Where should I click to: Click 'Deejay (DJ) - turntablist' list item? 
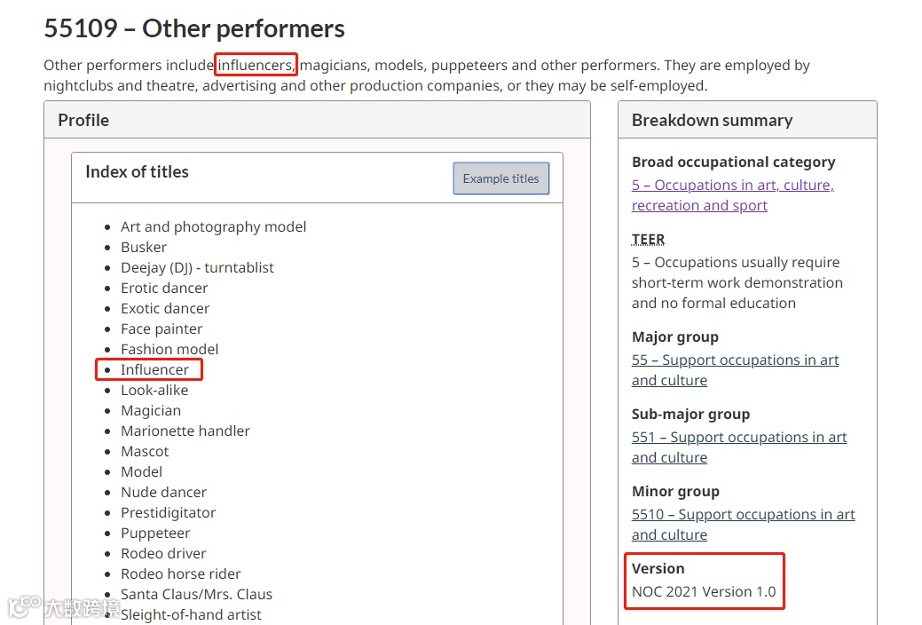click(197, 268)
